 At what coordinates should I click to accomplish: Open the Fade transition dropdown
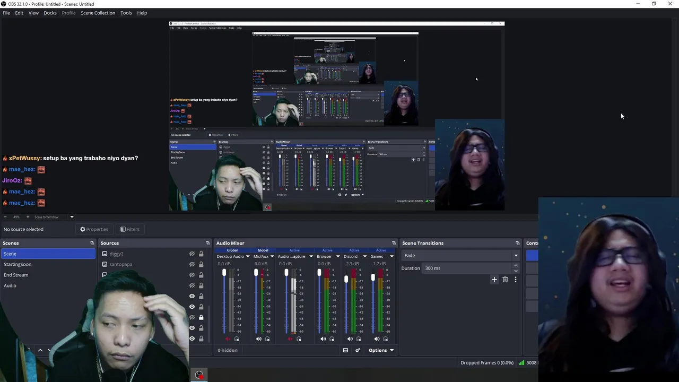tap(460, 255)
